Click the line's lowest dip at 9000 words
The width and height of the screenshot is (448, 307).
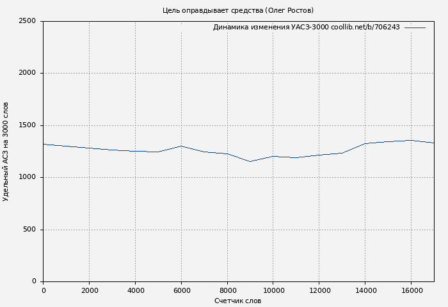coord(250,161)
